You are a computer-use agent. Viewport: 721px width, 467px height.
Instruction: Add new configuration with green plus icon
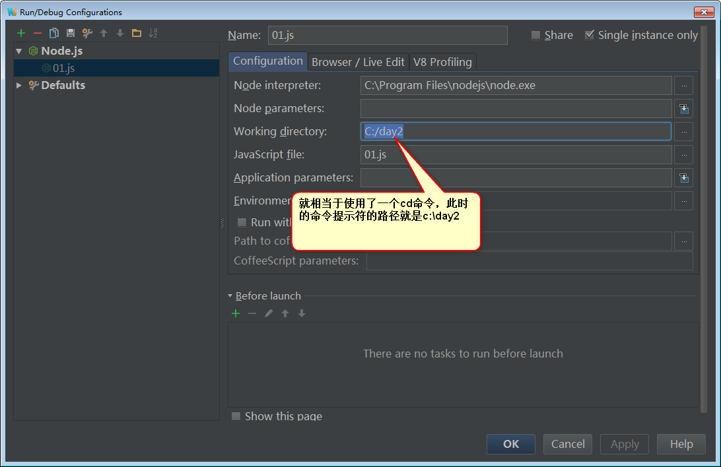tap(21, 33)
